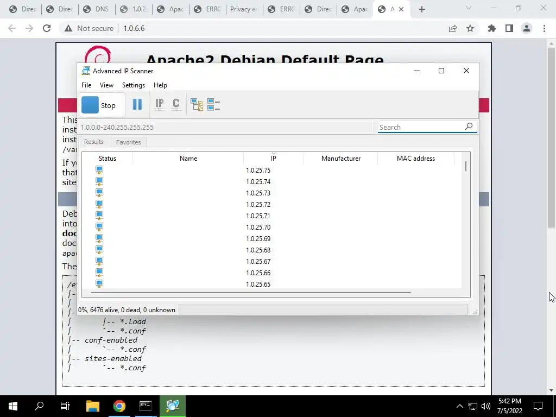Select the row with IP 1.0.25.74

271,181
